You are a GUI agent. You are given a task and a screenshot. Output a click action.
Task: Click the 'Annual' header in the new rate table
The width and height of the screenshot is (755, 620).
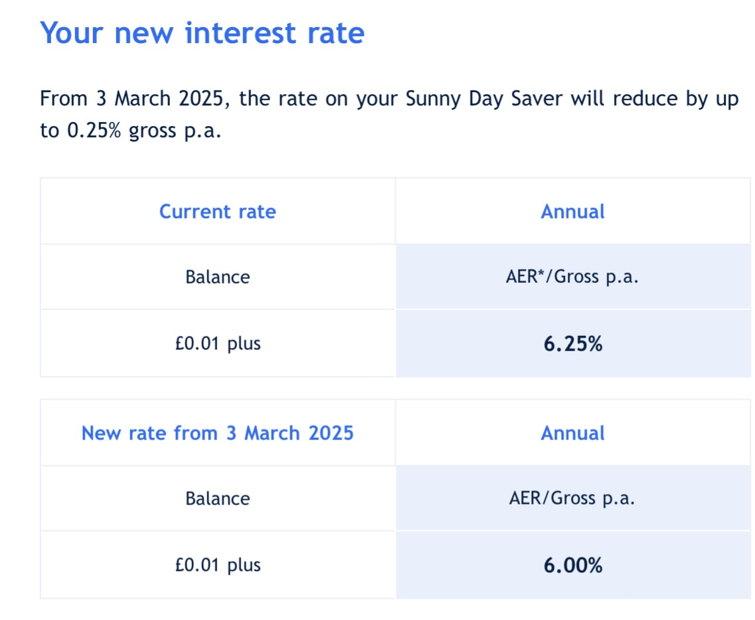572,433
